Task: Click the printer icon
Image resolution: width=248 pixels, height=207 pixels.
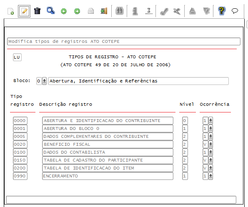Action: (x=91, y=11)
